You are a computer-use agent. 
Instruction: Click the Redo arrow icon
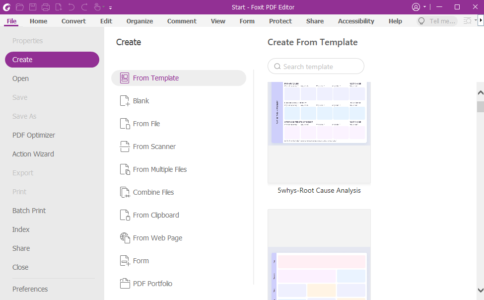(84, 7)
